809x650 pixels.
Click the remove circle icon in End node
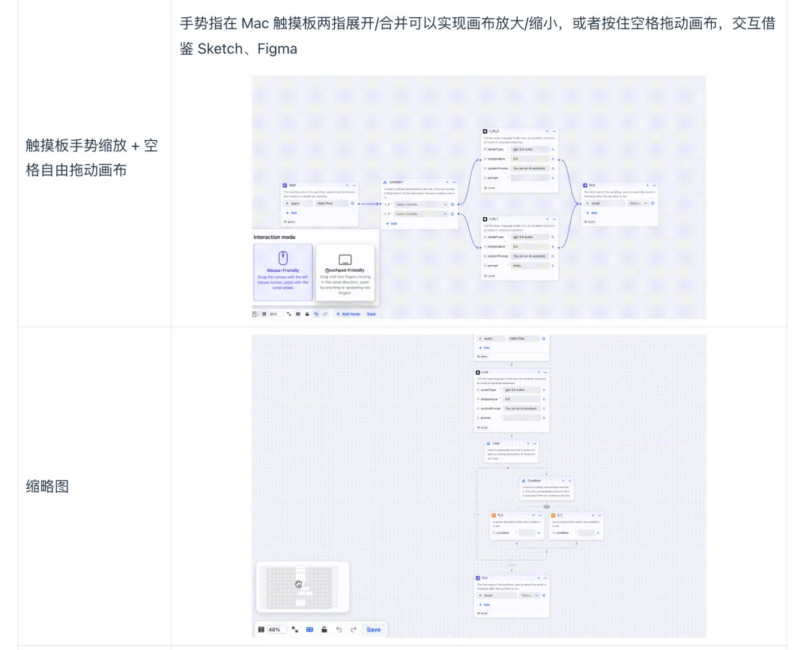click(652, 203)
